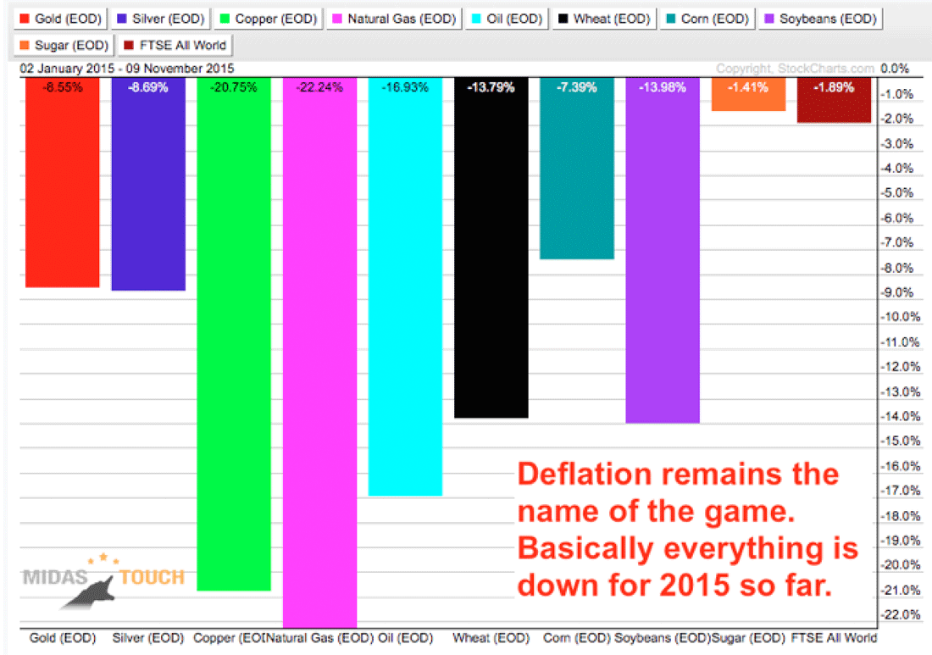Click the Silver (EOD) x-axis label

[x=148, y=638]
